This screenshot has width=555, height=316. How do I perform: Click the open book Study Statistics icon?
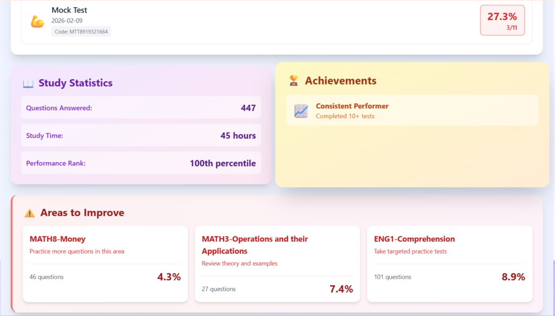click(28, 83)
